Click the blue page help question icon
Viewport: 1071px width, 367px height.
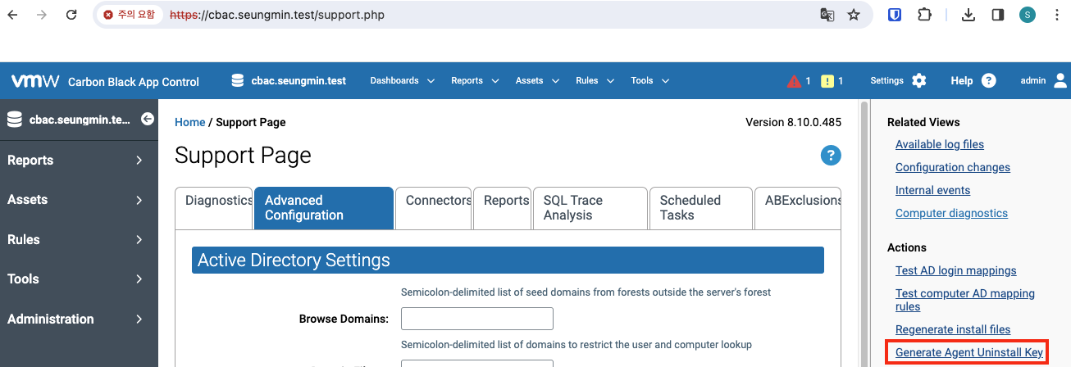pyautogui.click(x=831, y=155)
